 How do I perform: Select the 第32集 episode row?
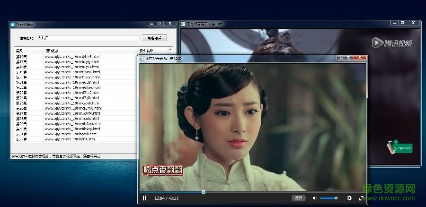click(76, 139)
